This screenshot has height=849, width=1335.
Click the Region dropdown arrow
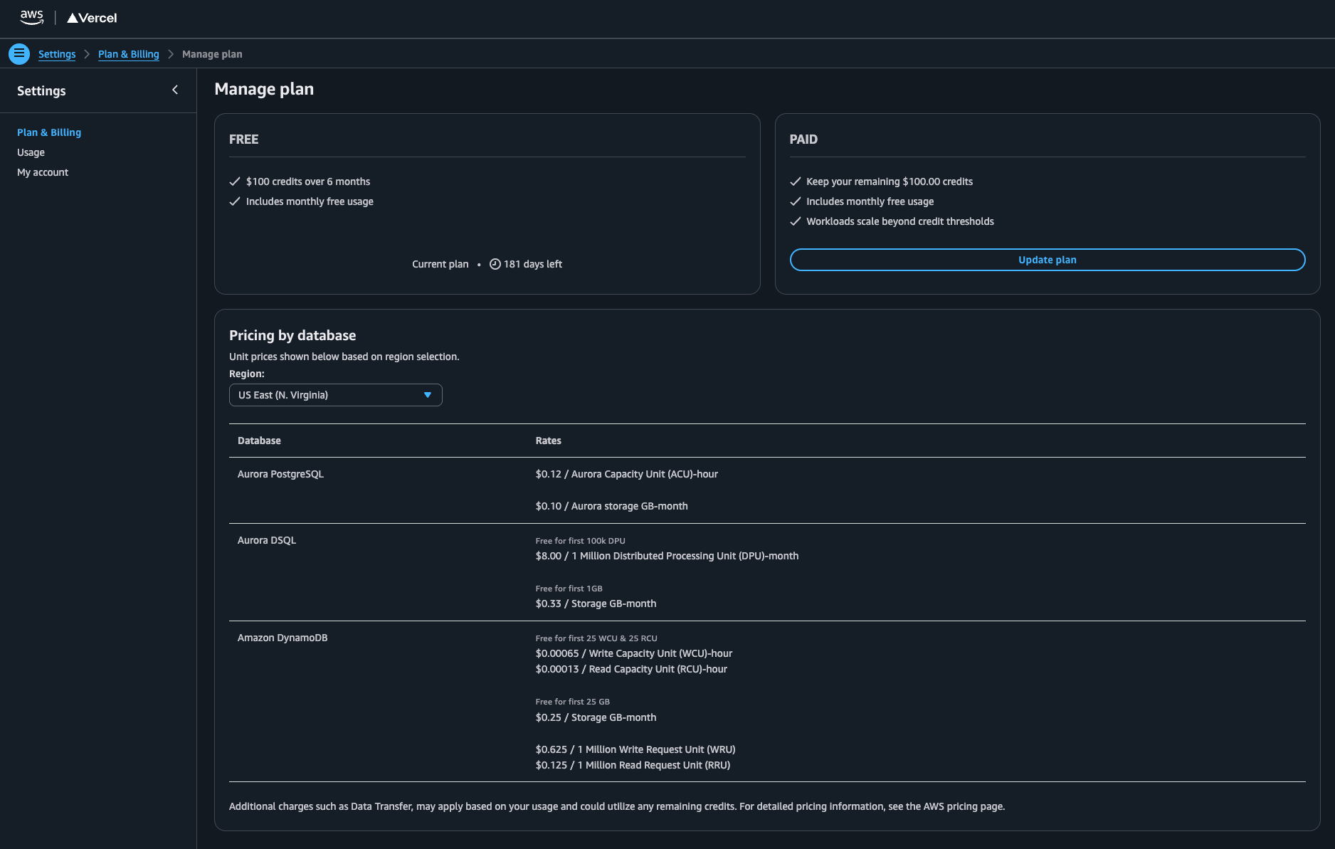coord(428,395)
